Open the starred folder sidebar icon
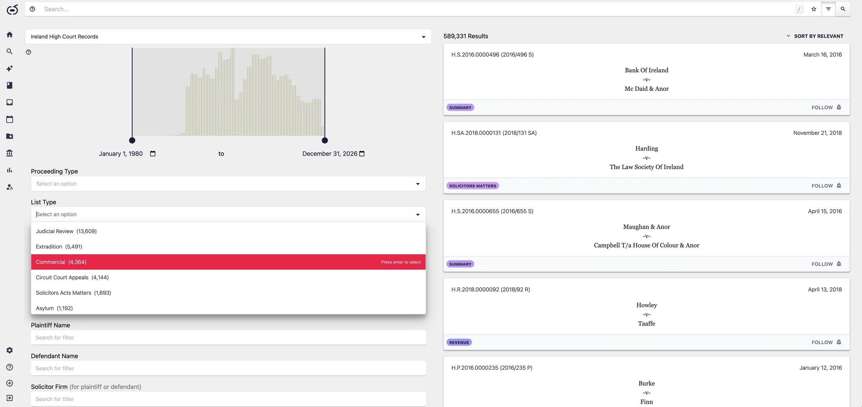The image size is (862, 407). [x=10, y=136]
